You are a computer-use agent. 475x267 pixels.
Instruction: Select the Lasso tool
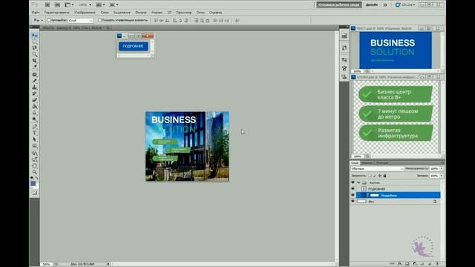(x=35, y=48)
